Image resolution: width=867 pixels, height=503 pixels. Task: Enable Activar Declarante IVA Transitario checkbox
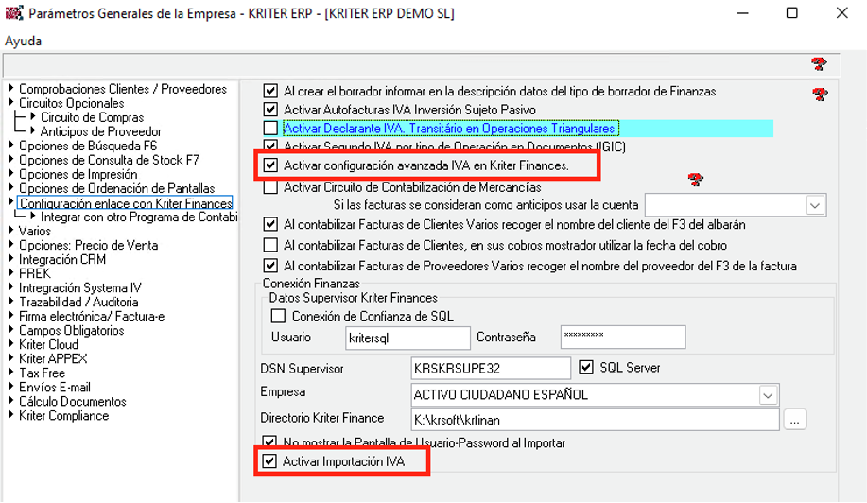270,129
